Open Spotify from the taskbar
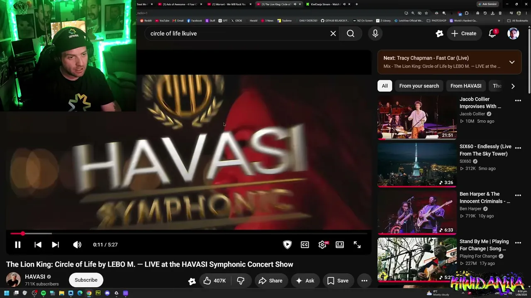This screenshot has height=298, width=531. [x=43, y=293]
